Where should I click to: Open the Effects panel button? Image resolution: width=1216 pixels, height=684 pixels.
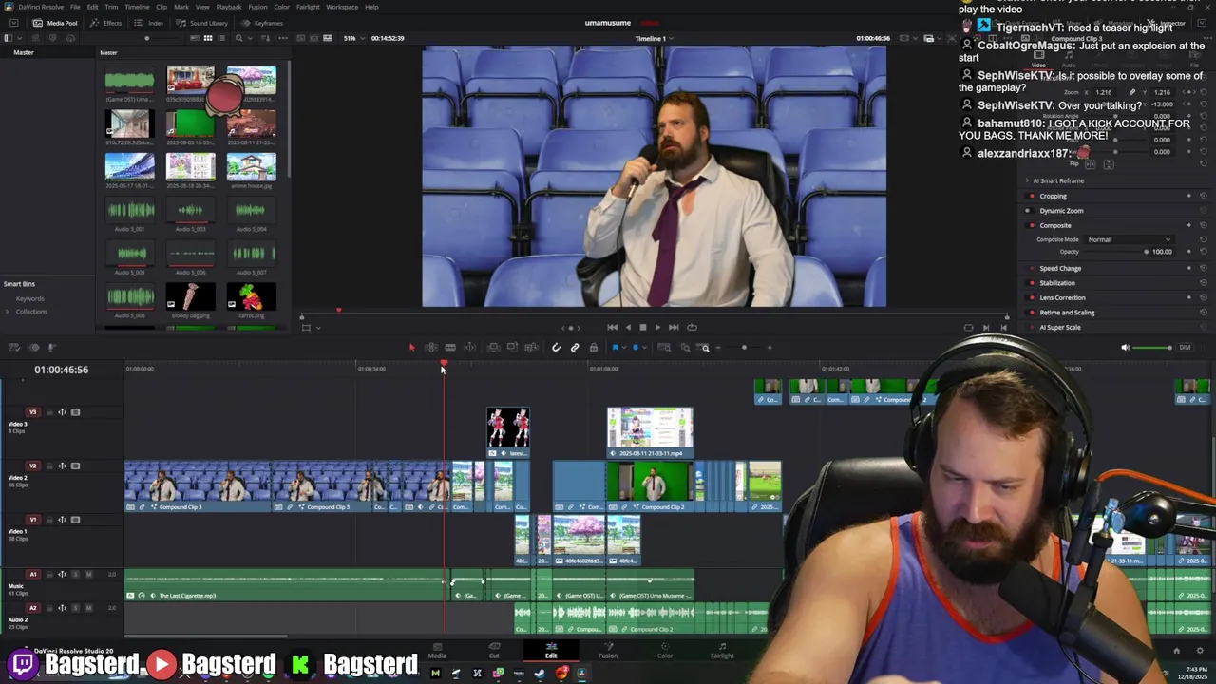click(106, 23)
